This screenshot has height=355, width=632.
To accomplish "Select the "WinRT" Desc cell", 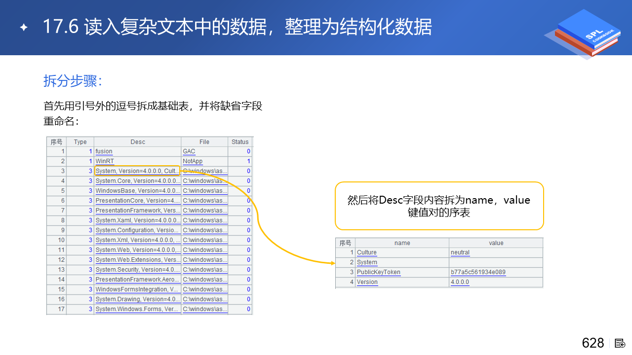I will [138, 161].
